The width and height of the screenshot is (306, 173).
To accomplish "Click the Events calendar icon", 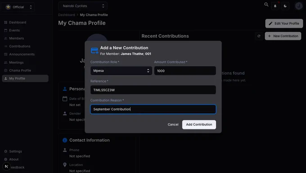I will tap(6, 31).
